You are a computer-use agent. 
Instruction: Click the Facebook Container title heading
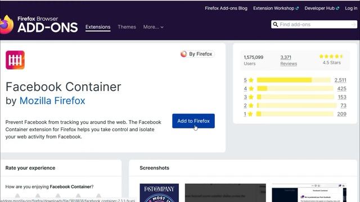pos(63,87)
